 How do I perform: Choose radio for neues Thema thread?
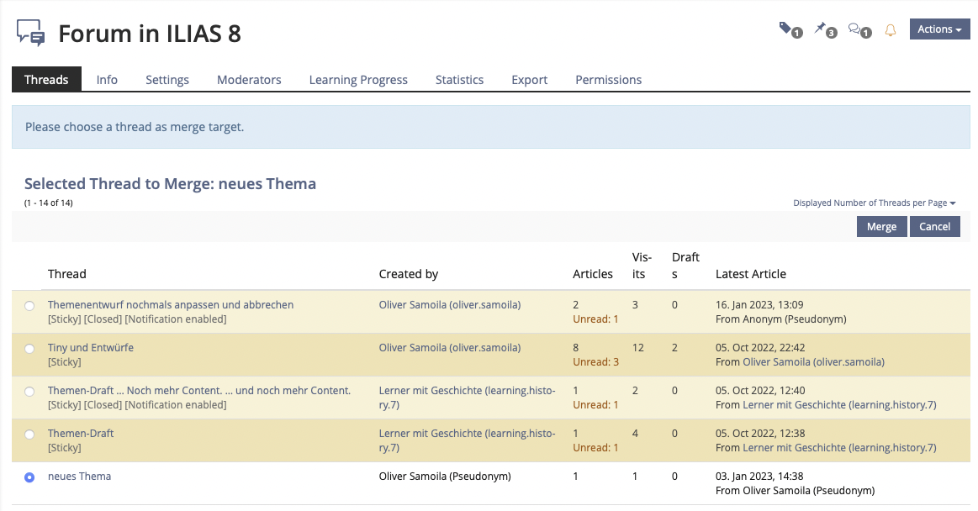[29, 477]
